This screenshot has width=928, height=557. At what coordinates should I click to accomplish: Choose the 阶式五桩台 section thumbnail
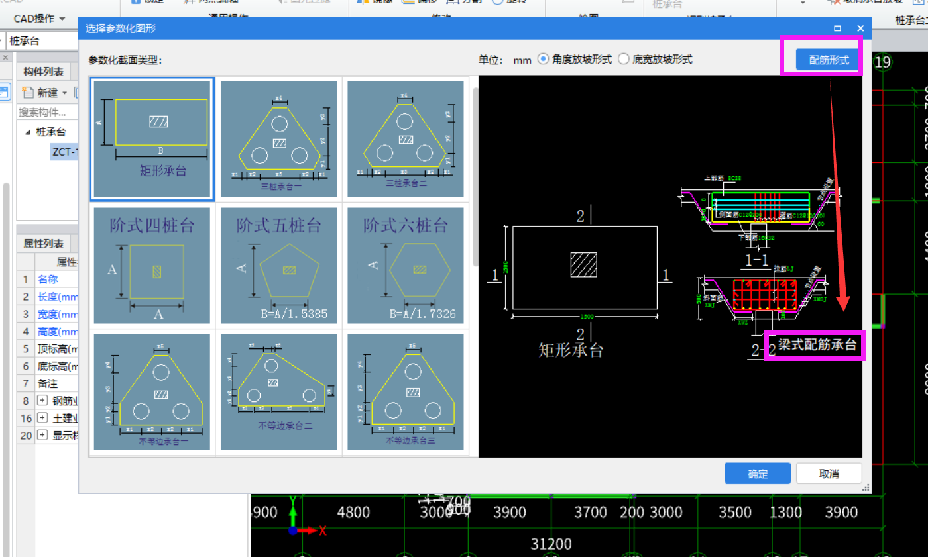point(278,266)
